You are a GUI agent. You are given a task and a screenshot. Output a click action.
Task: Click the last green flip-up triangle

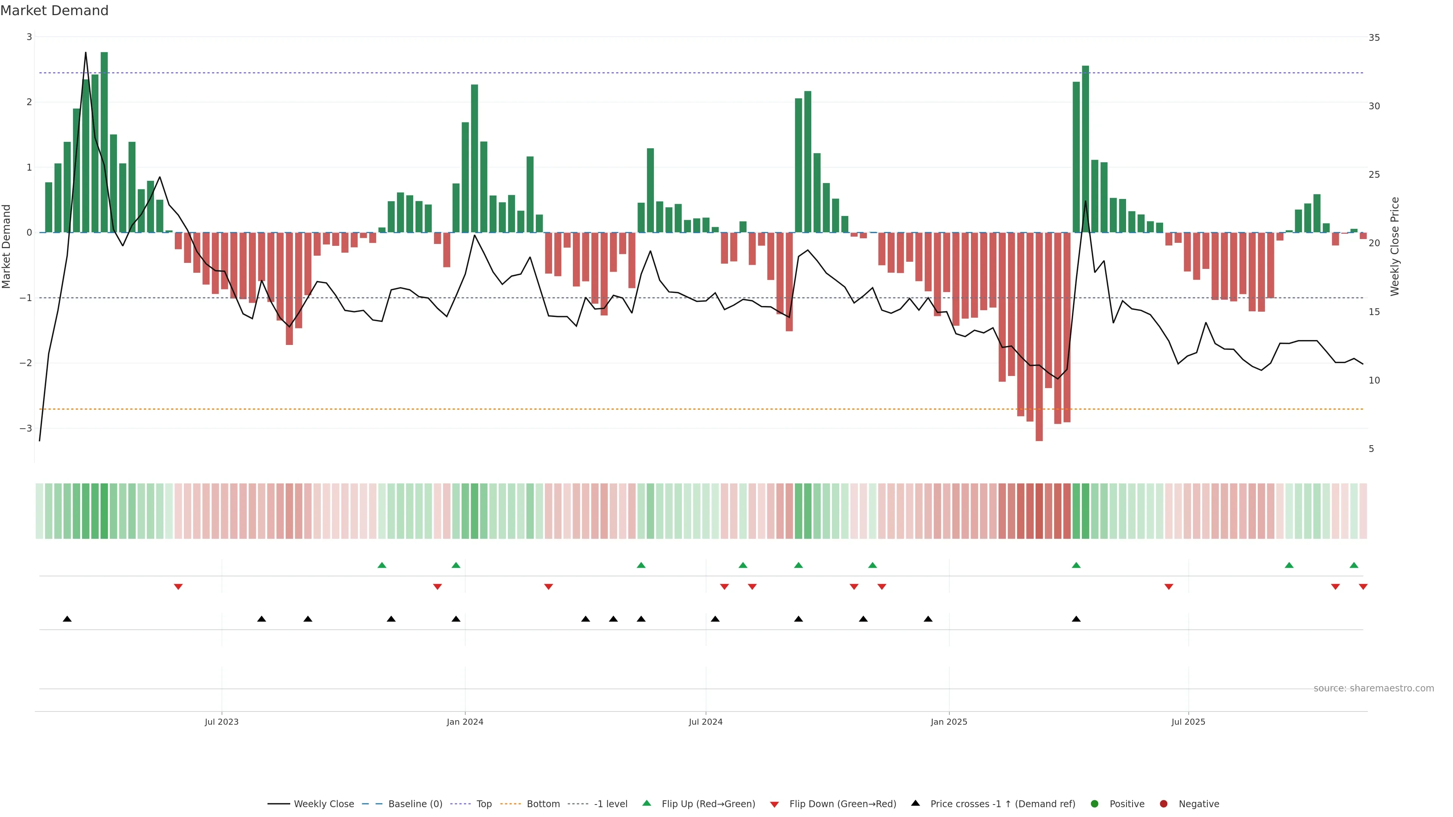(1354, 565)
